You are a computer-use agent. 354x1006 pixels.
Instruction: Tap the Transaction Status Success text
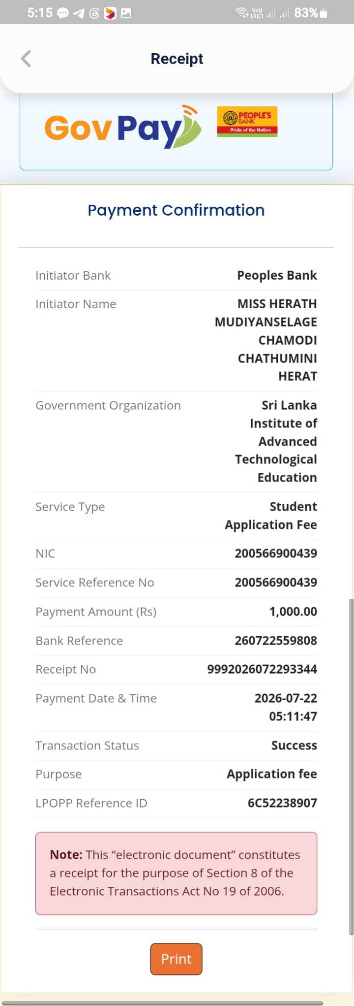294,746
